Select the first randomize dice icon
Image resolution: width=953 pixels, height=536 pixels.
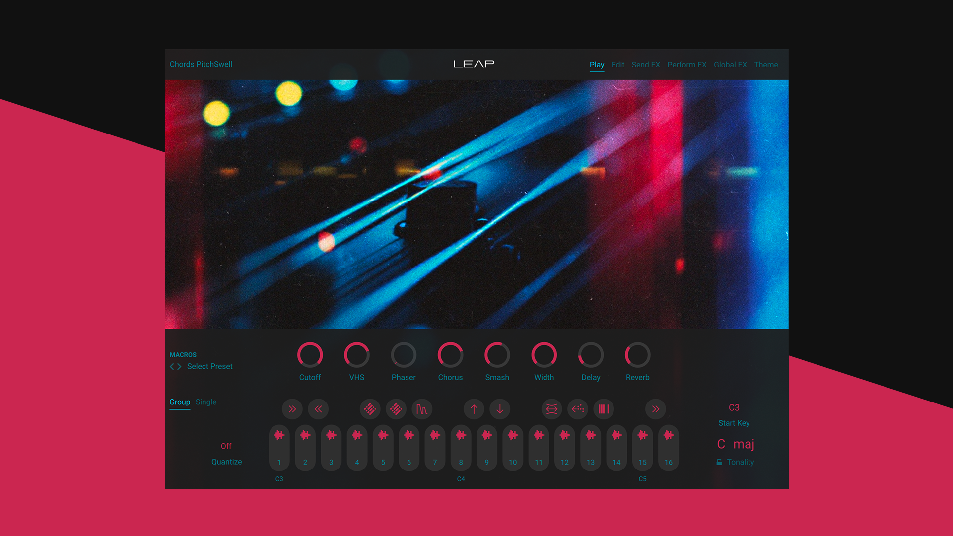click(x=370, y=409)
